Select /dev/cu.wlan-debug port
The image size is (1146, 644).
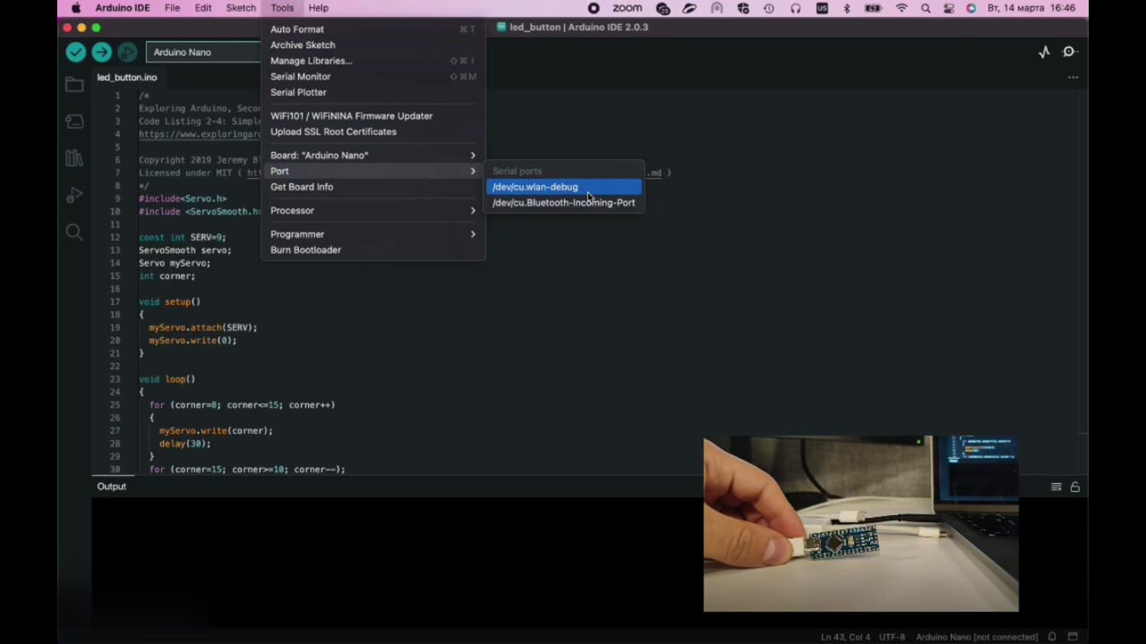[x=564, y=187]
